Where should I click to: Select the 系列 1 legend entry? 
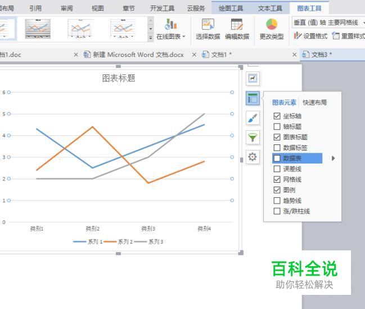tap(88, 242)
